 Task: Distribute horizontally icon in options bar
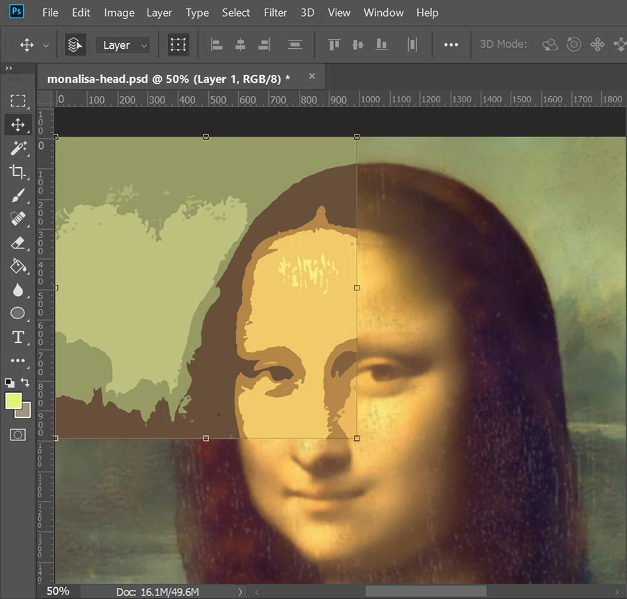point(412,45)
